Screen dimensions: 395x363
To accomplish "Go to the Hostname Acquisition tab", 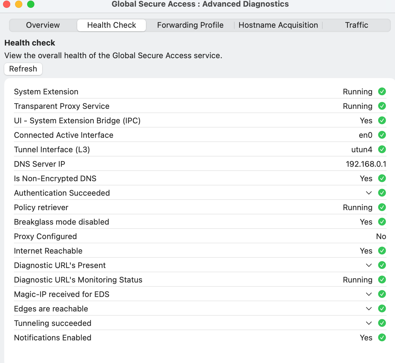I will click(278, 25).
